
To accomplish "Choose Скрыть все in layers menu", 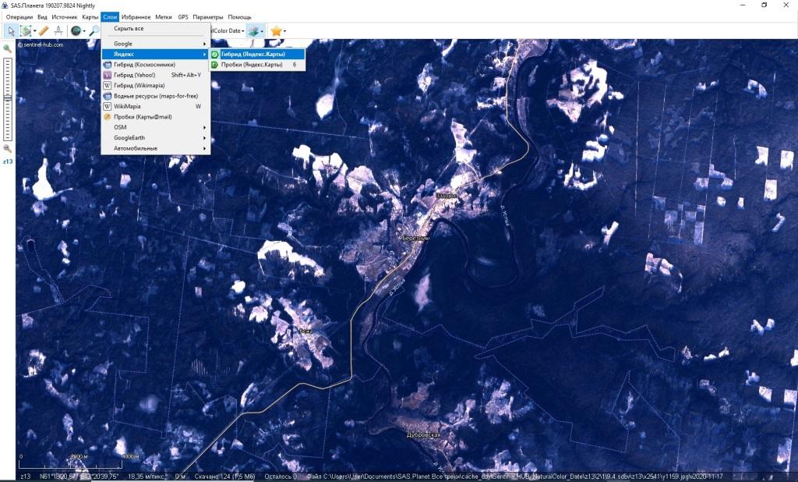I will click(x=129, y=29).
